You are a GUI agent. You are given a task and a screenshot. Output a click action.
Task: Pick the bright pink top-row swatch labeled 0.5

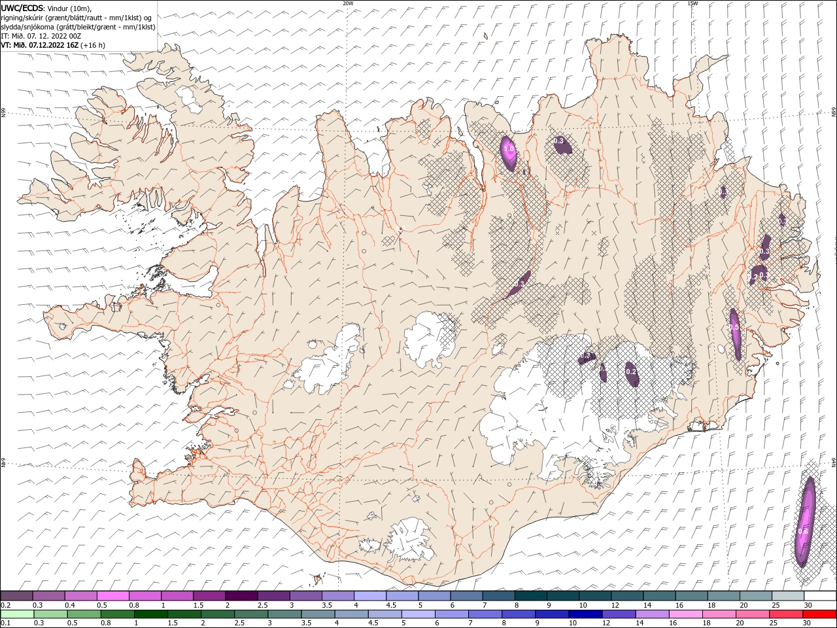tap(113, 596)
